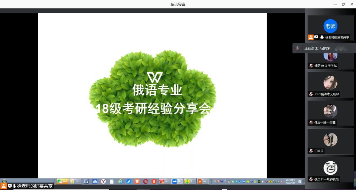Viewport: 356px width, 190px height.
Task: Click the shared slide title 俄语专业
Action: coord(157,91)
